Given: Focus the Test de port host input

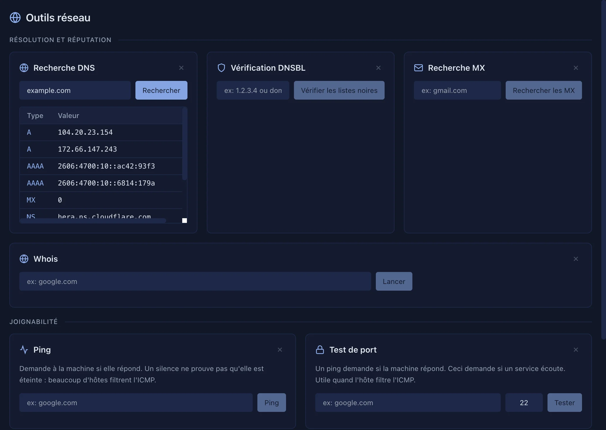Looking at the screenshot, I should pyautogui.click(x=408, y=403).
